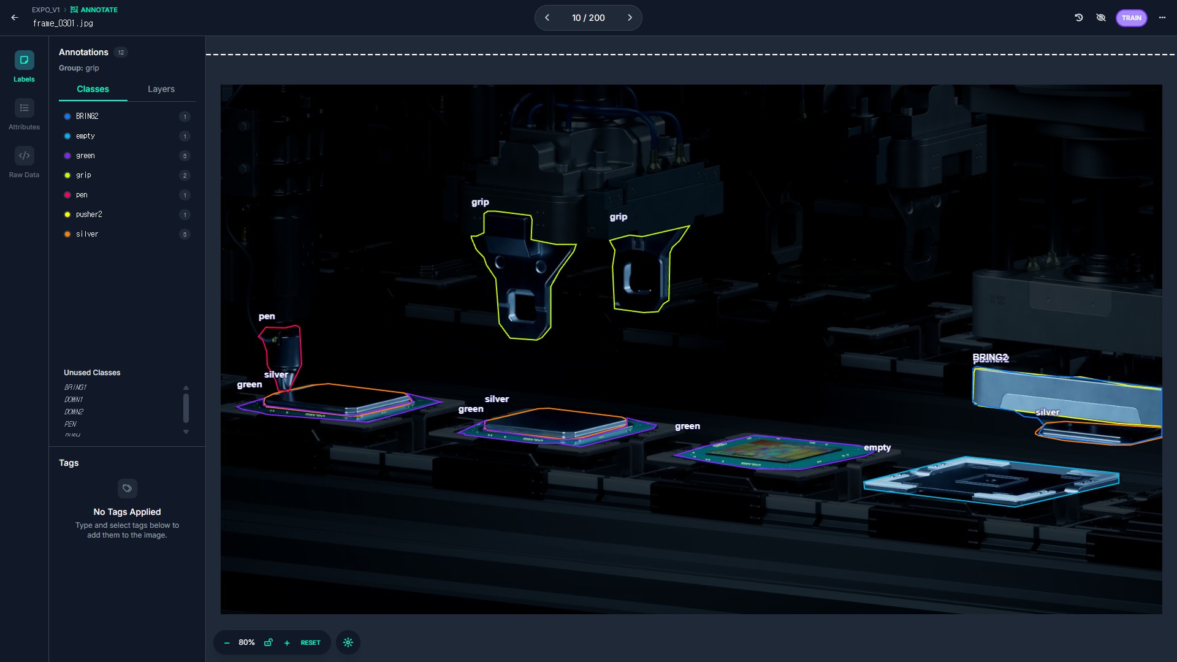Select the Labels panel icon

[x=24, y=60]
